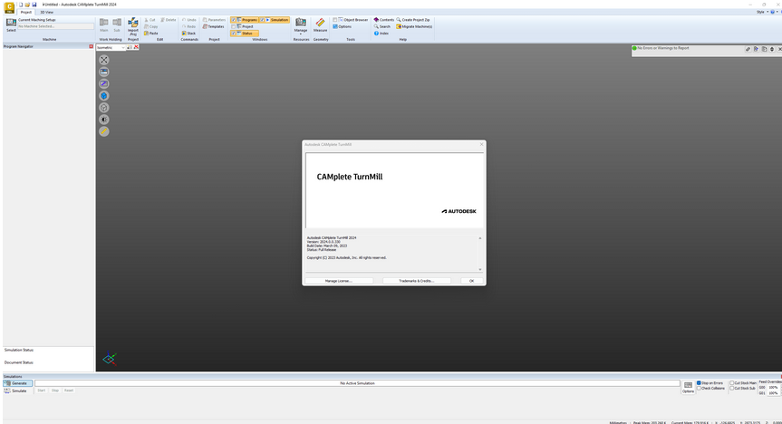The image size is (782, 424).
Task: Toggle Check Collisions checkbox
Action: click(699, 388)
